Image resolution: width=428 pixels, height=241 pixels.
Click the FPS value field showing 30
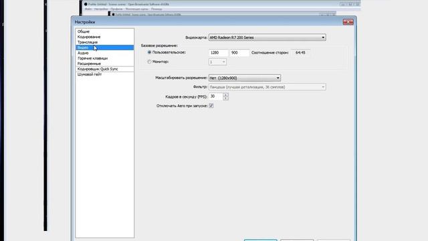pos(216,96)
